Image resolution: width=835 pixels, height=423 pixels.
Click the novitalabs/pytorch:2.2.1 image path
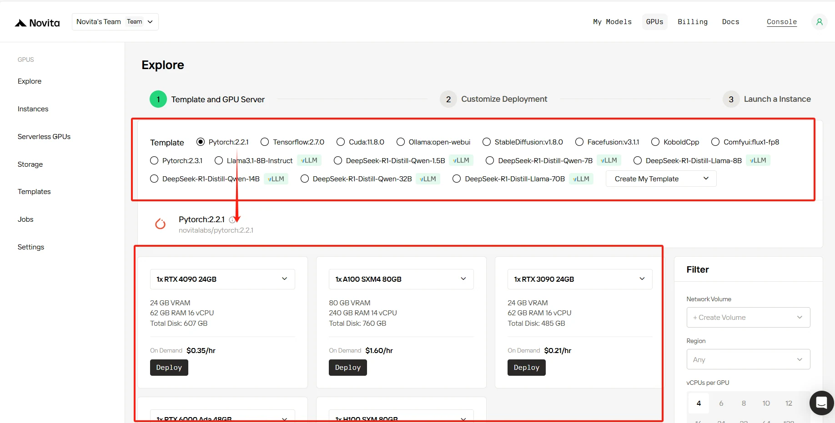[x=216, y=230]
